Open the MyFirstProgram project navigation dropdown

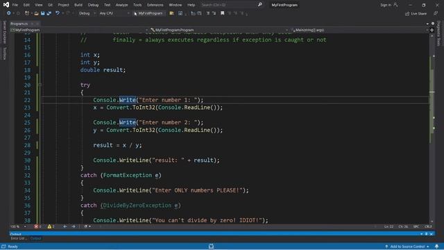(x=79, y=30)
